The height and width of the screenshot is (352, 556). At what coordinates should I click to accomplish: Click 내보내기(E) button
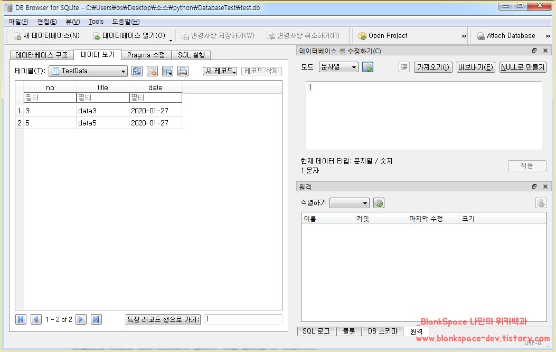click(476, 67)
